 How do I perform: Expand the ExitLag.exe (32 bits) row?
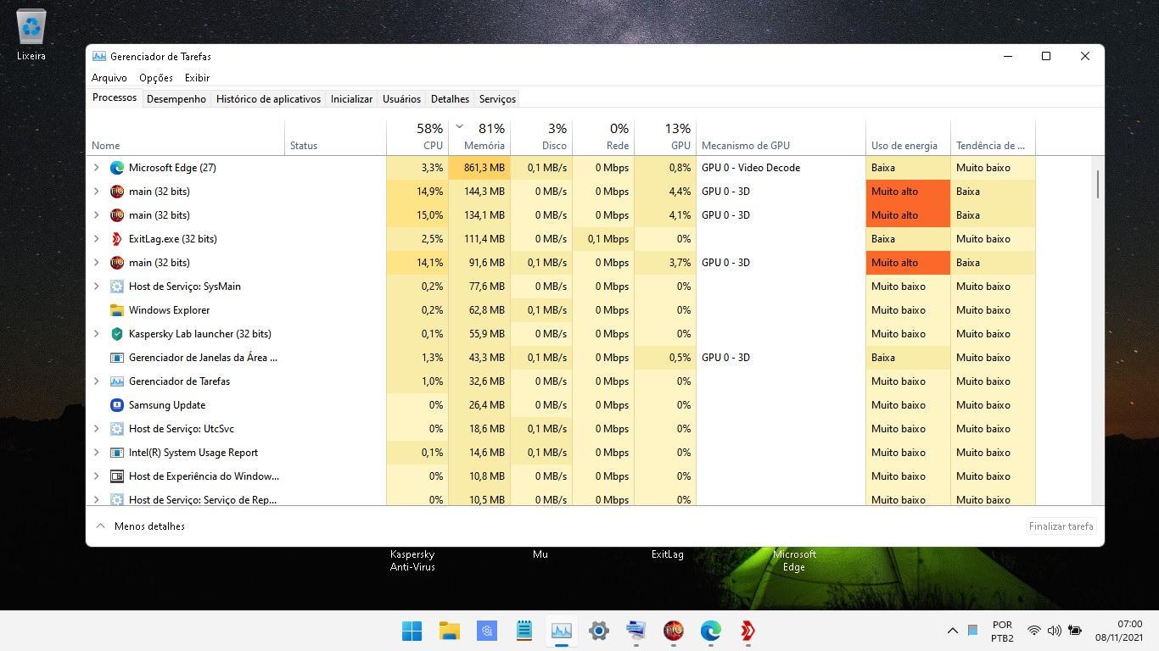point(97,239)
